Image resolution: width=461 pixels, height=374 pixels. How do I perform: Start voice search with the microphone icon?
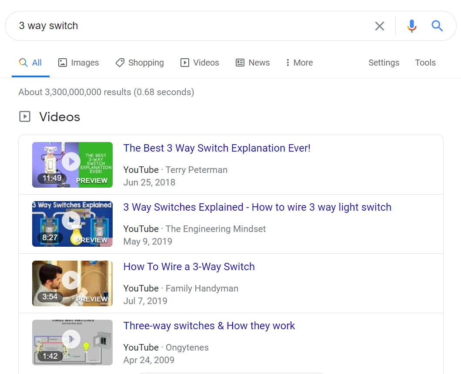(411, 26)
